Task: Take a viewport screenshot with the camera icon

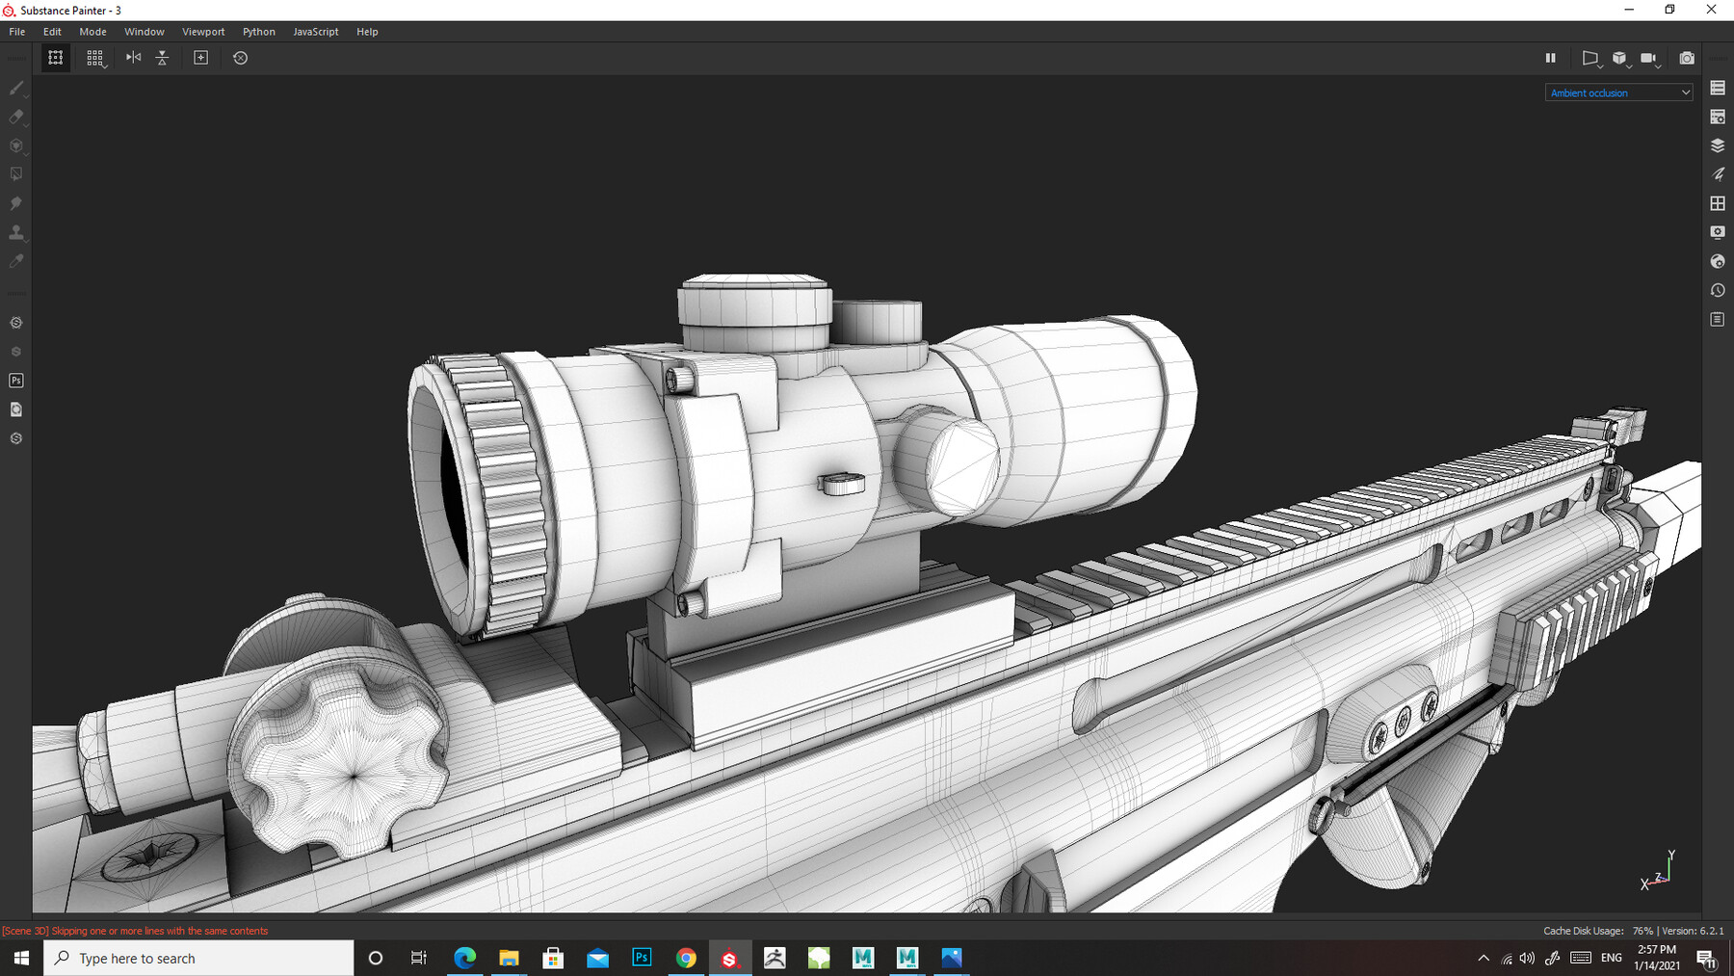Action: coord(1687,58)
